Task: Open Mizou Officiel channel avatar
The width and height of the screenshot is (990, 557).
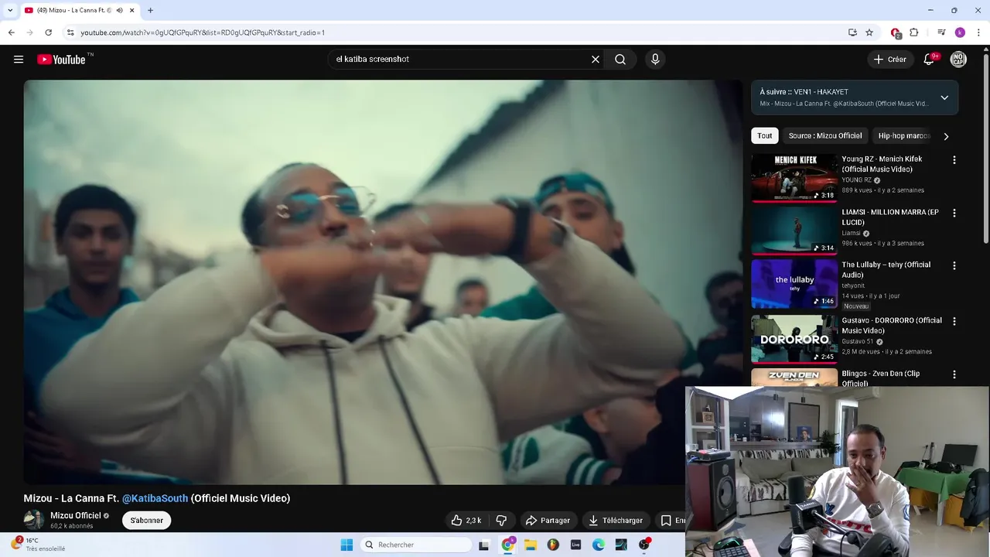Action: 34,520
